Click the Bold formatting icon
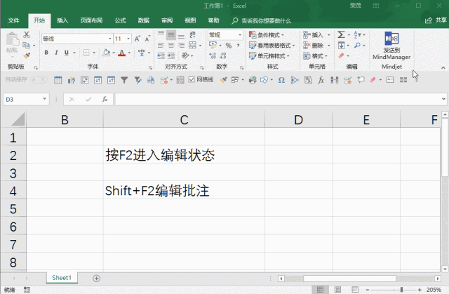The height and width of the screenshot is (294, 449). [x=46, y=53]
